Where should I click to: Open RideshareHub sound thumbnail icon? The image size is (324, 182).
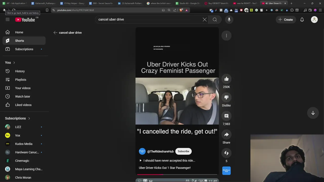click(x=226, y=171)
